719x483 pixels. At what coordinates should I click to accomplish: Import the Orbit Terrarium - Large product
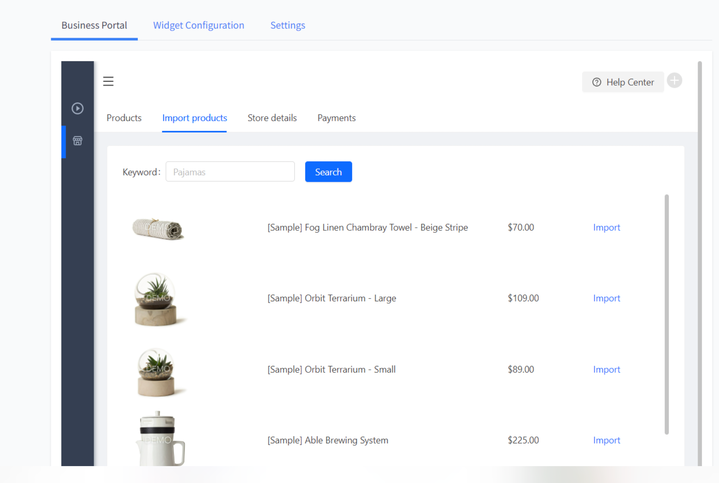(x=606, y=298)
